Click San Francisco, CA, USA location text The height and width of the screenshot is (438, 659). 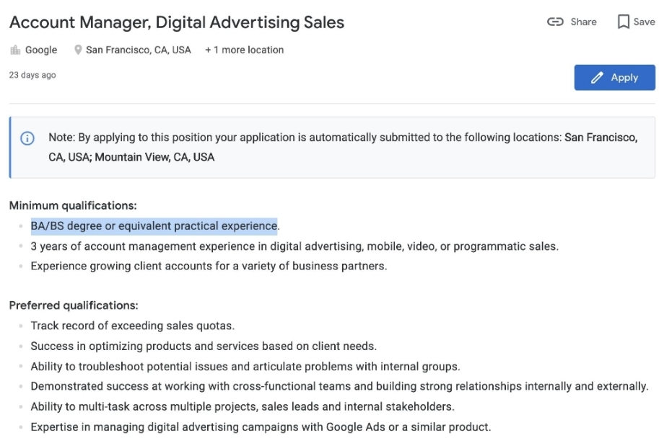[x=139, y=50]
